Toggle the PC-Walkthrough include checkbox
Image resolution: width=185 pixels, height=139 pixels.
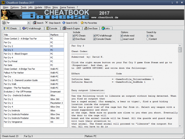tap(95, 36)
